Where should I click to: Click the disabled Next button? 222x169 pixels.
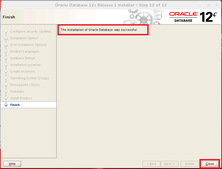pyautogui.click(x=170, y=164)
